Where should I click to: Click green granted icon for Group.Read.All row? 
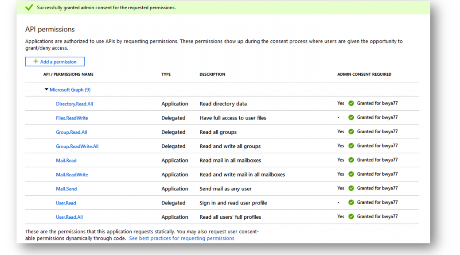tap(351, 131)
